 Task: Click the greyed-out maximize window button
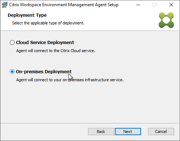coord(155,5)
